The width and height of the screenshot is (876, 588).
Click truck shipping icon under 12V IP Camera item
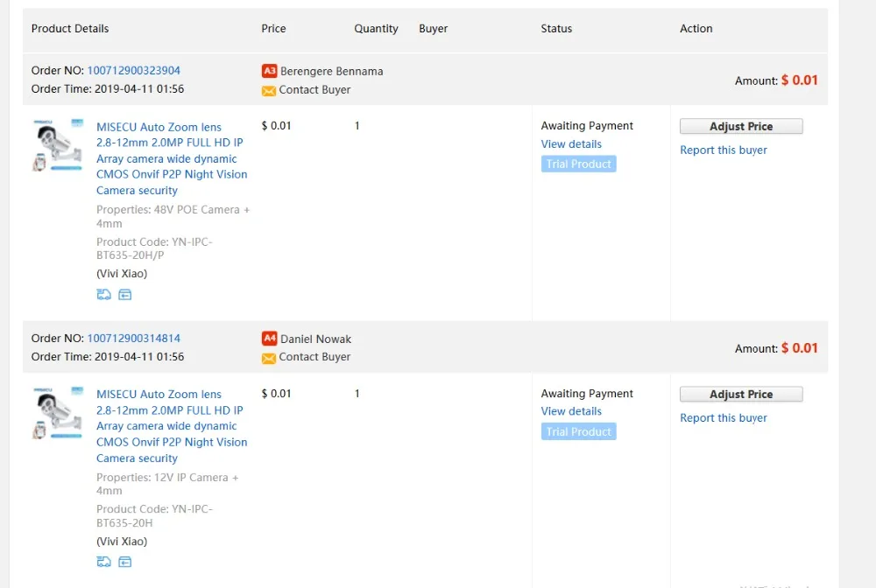(x=104, y=562)
